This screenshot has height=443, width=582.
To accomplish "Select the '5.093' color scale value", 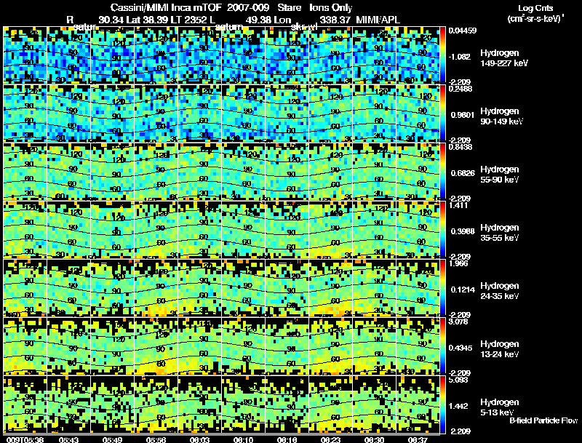I will point(458,380).
